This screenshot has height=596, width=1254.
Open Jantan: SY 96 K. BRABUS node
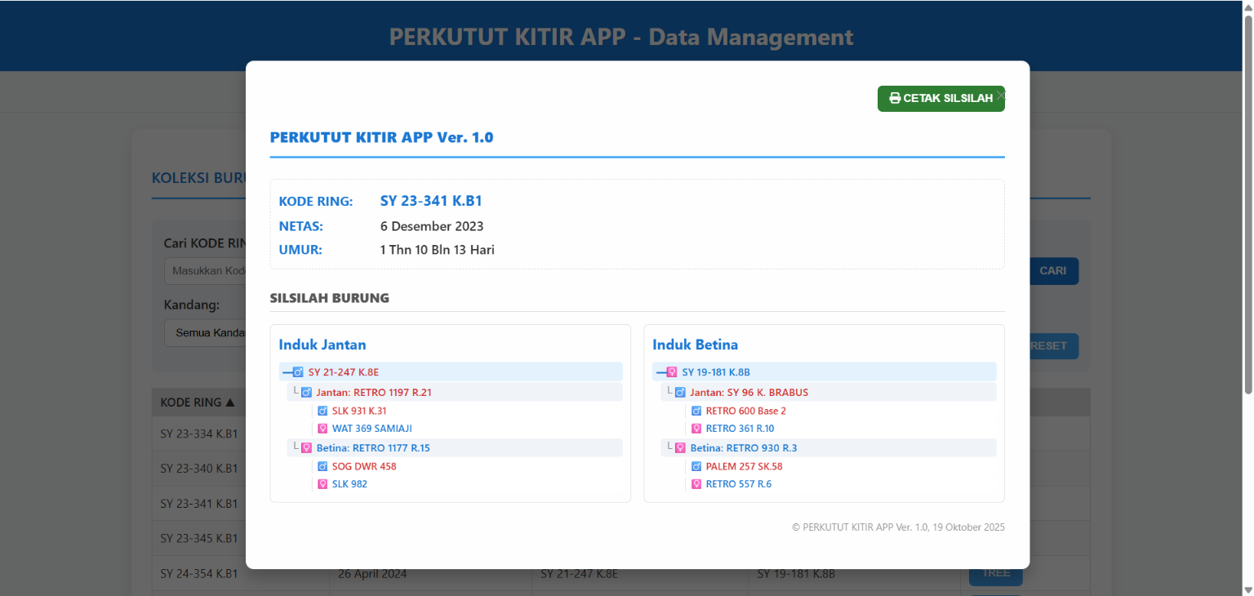[x=749, y=393]
